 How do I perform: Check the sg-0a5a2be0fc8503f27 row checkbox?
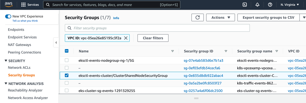pos(67,83)
